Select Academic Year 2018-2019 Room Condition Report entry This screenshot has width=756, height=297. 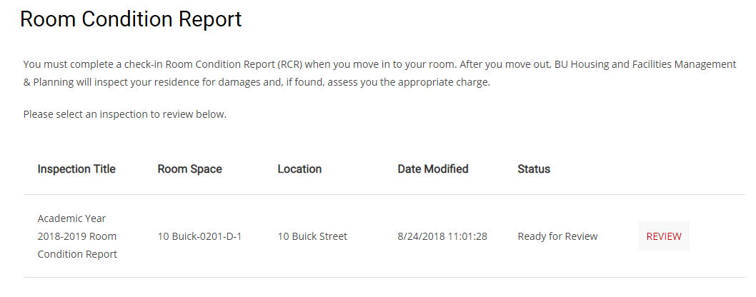point(77,236)
